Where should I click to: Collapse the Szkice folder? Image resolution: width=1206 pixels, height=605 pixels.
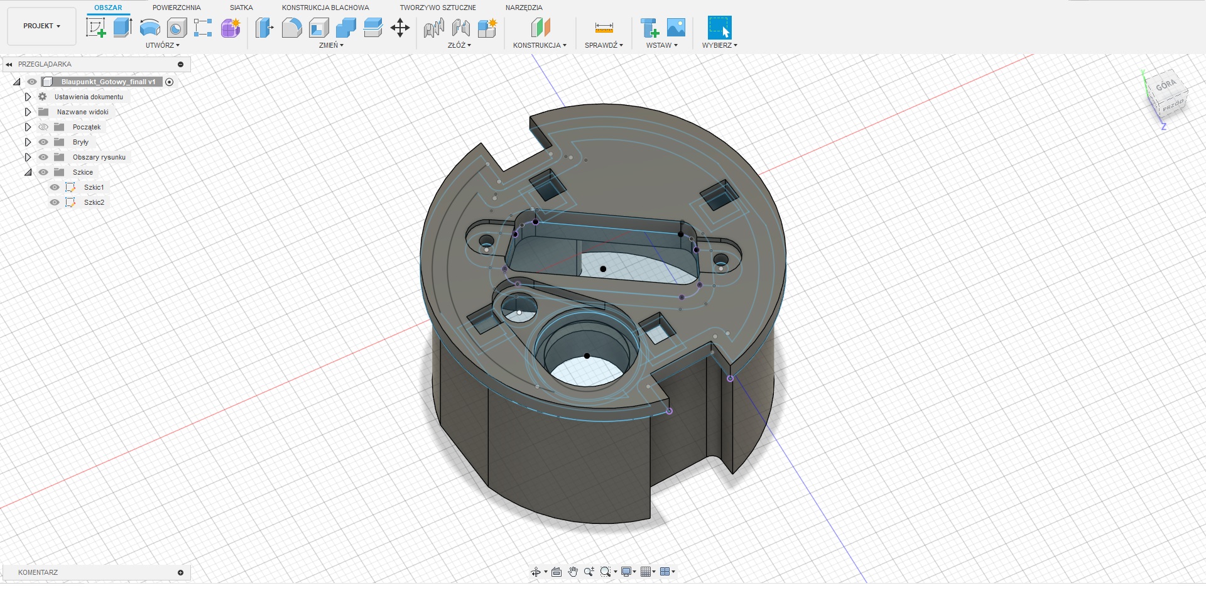(x=28, y=172)
